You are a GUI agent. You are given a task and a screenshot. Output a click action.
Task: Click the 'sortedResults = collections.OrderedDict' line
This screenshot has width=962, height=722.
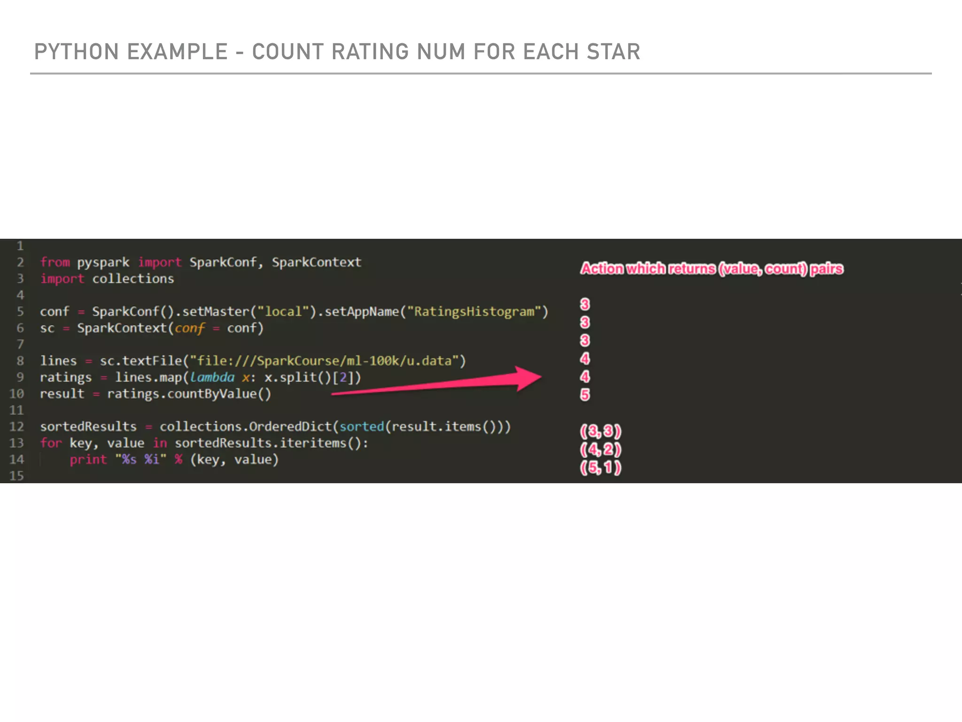[275, 427]
